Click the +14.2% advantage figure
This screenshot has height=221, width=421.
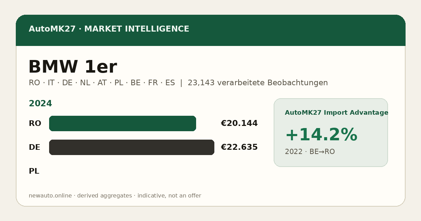[321, 135]
